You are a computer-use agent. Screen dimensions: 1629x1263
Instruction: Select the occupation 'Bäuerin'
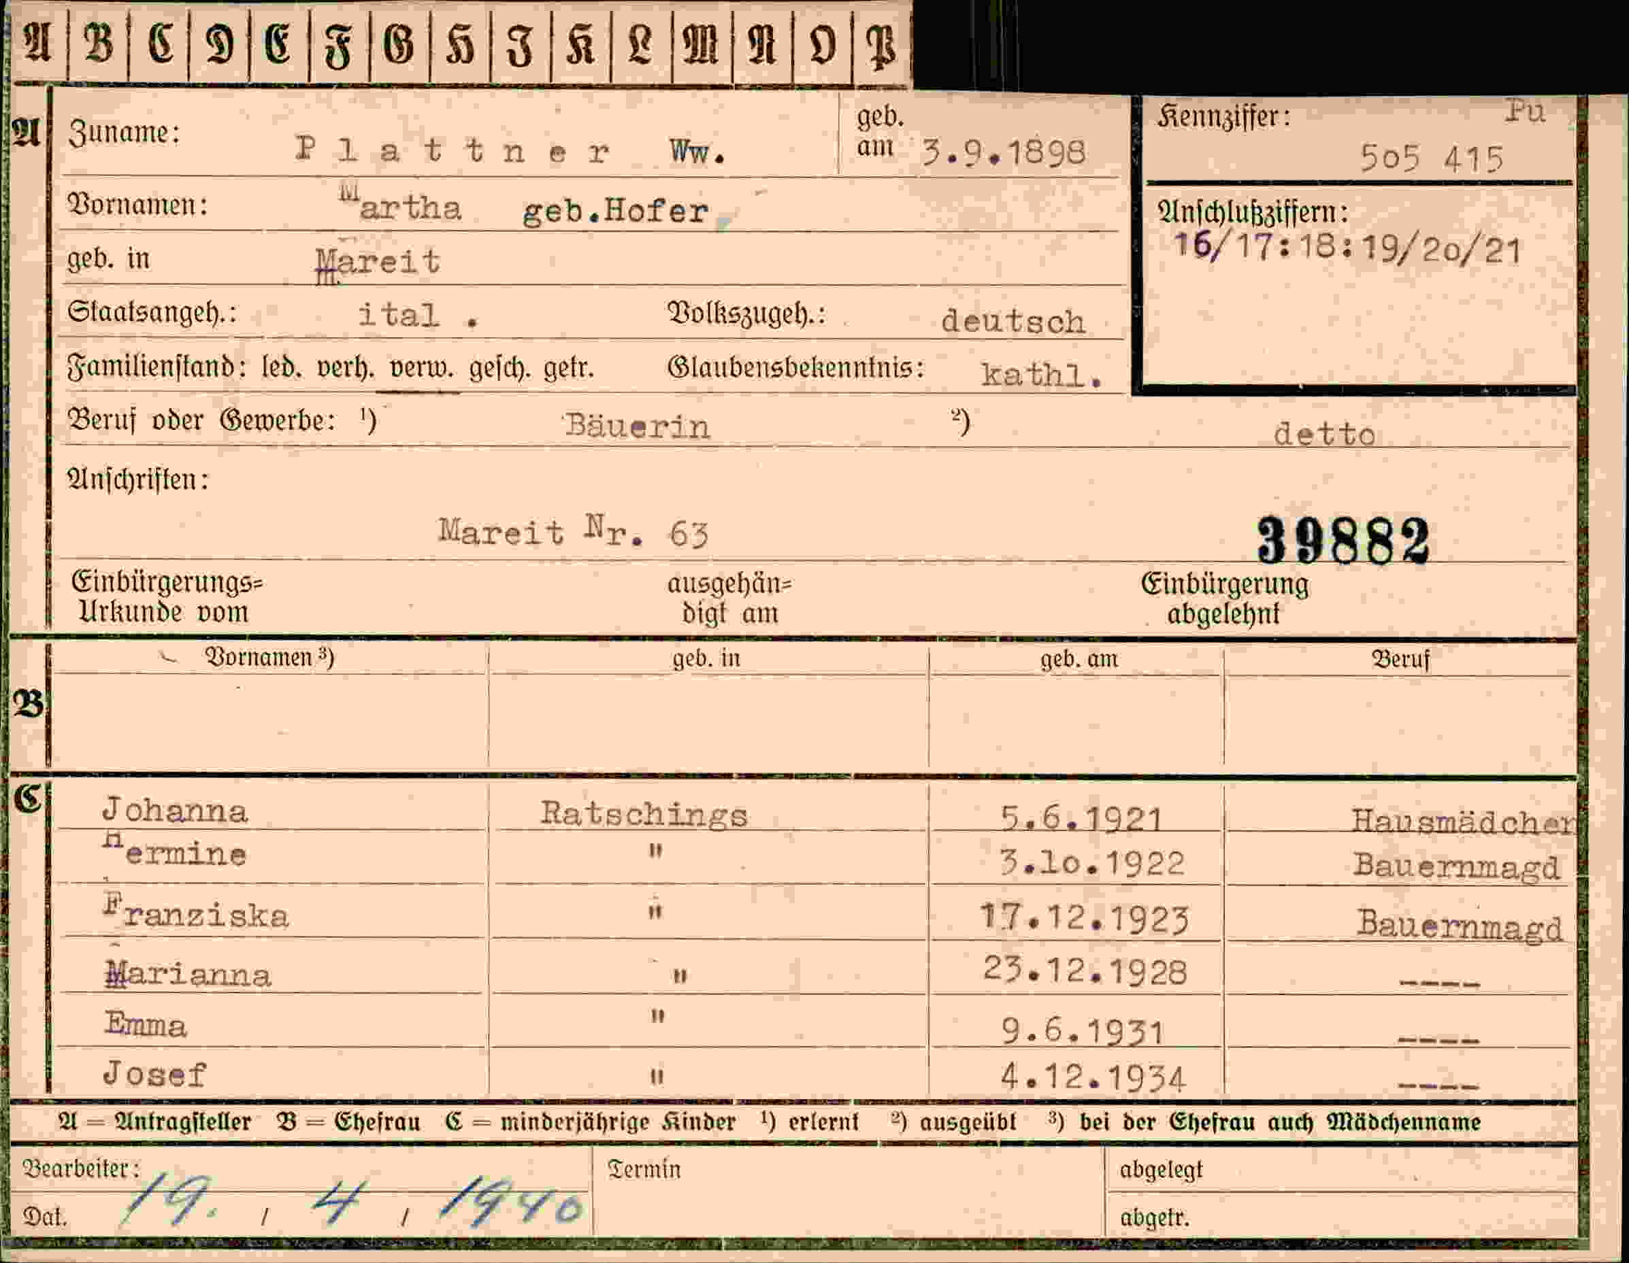pyautogui.click(x=637, y=426)
